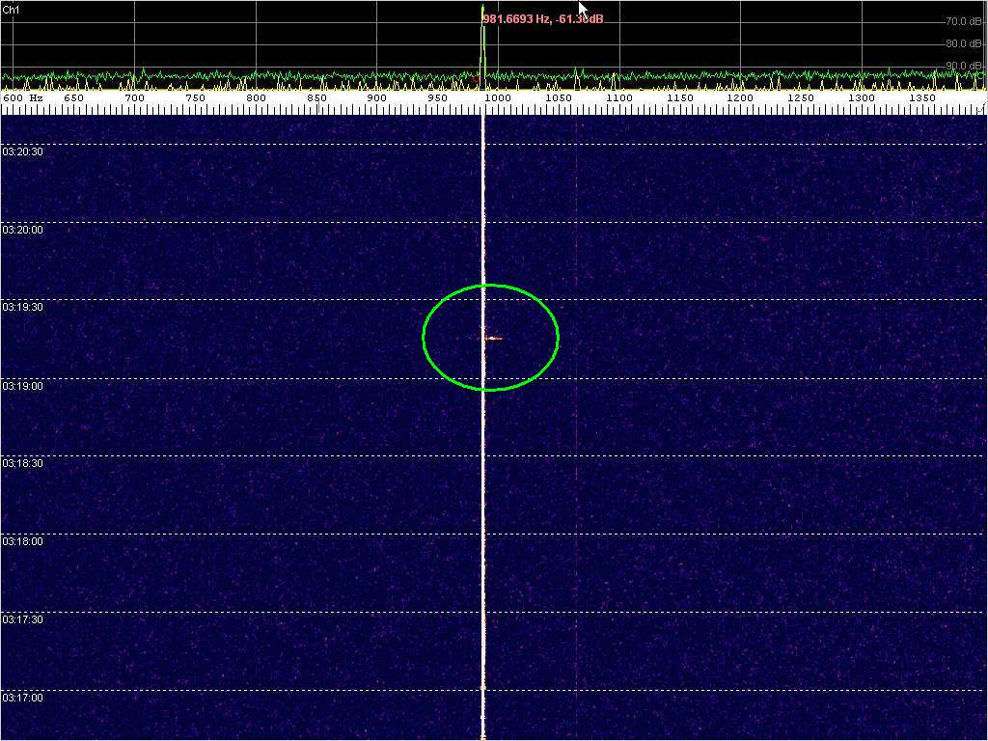Select the 03:17:00 time marker
The width and height of the screenshot is (988, 741).
tap(22, 697)
